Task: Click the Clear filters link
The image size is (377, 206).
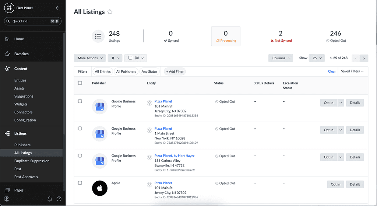Action: click(x=332, y=71)
